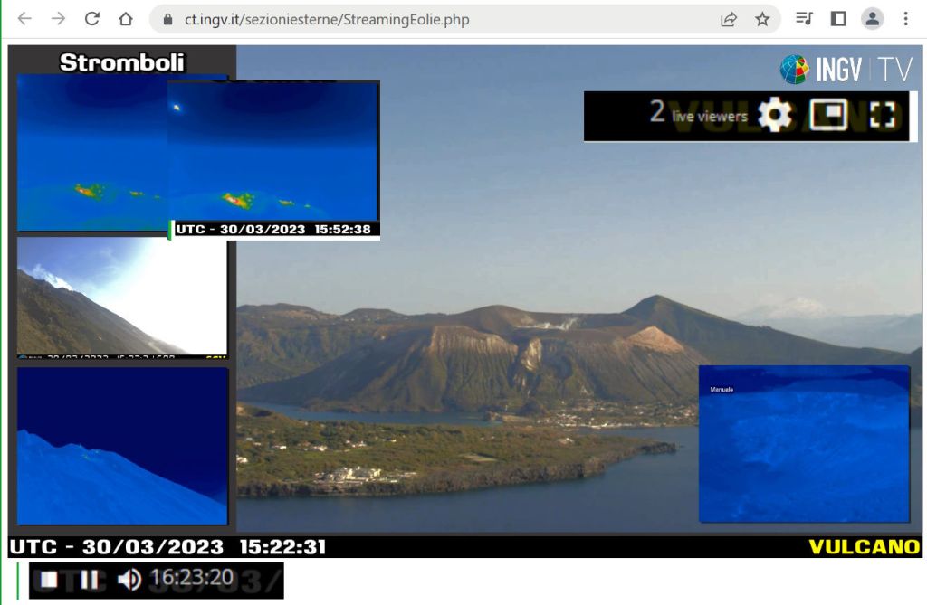Open the player settings gear
Viewport: 927px width, 605px height.
click(774, 116)
